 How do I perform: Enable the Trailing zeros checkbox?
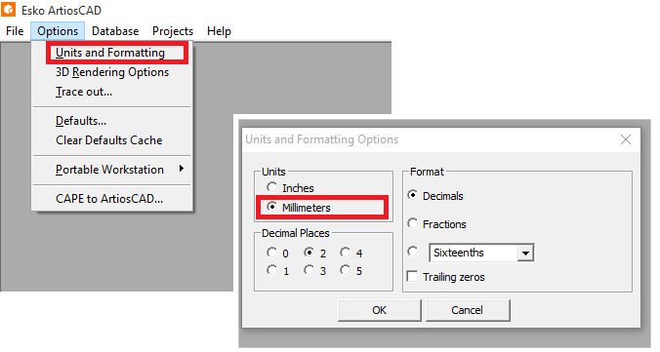pos(412,277)
